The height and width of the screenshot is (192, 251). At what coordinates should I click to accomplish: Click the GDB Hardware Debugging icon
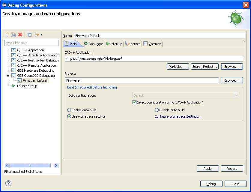click(13, 70)
